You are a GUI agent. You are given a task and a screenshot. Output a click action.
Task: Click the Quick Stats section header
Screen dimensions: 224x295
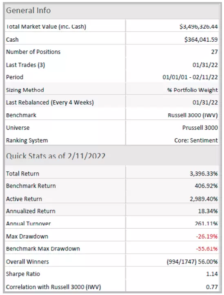click(56, 156)
